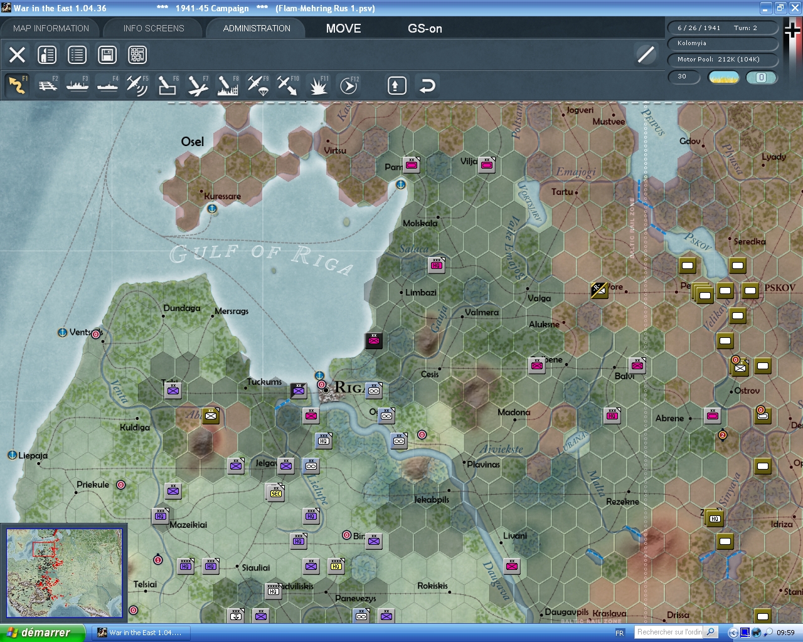
Task: Select the pink HQ counter near Madona
Action: [x=612, y=415]
